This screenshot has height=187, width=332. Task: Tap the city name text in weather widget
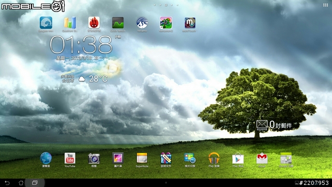(68, 81)
